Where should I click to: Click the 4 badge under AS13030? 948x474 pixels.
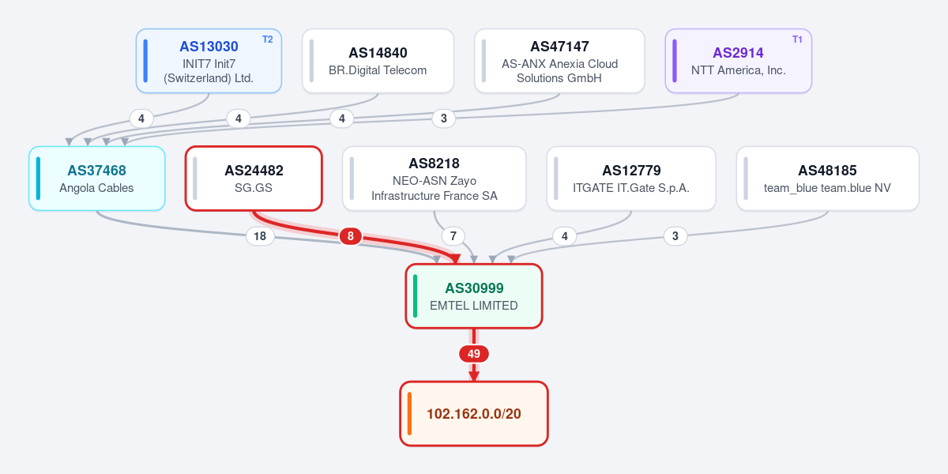click(141, 118)
